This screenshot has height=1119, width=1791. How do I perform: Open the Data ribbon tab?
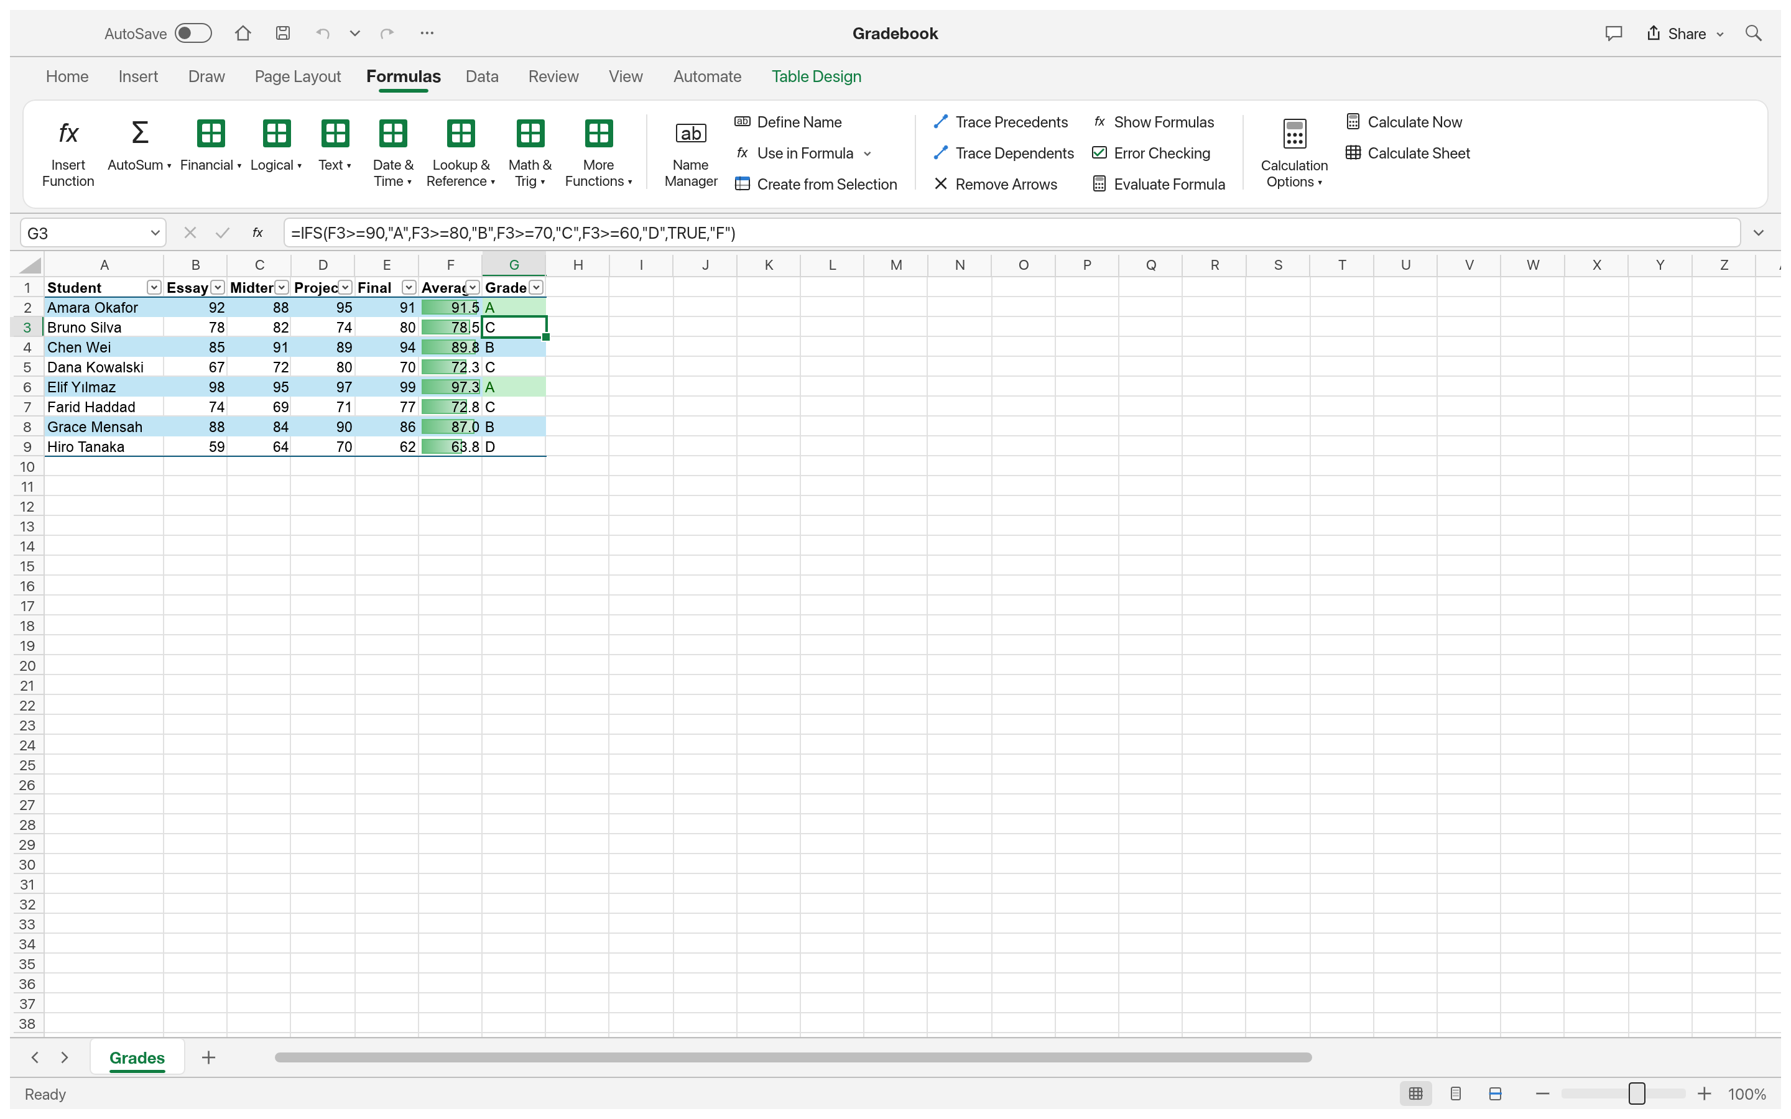pyautogui.click(x=482, y=76)
